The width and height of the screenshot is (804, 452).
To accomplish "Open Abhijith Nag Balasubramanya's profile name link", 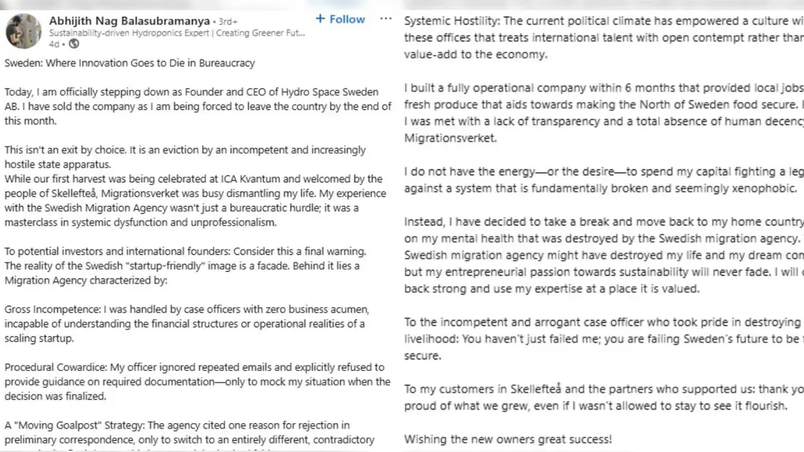I will tap(129, 21).
